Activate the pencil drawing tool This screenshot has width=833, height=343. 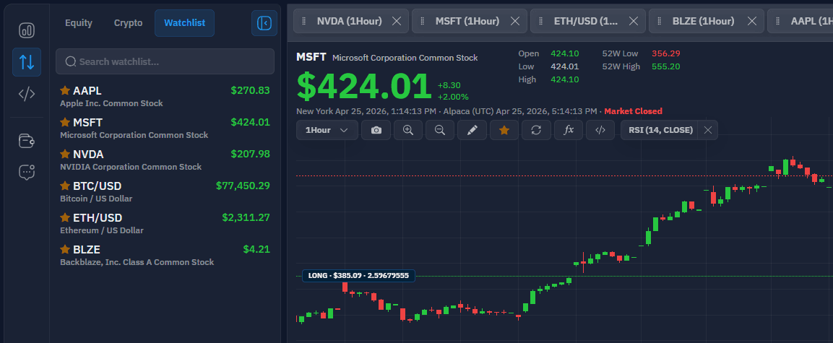point(472,130)
